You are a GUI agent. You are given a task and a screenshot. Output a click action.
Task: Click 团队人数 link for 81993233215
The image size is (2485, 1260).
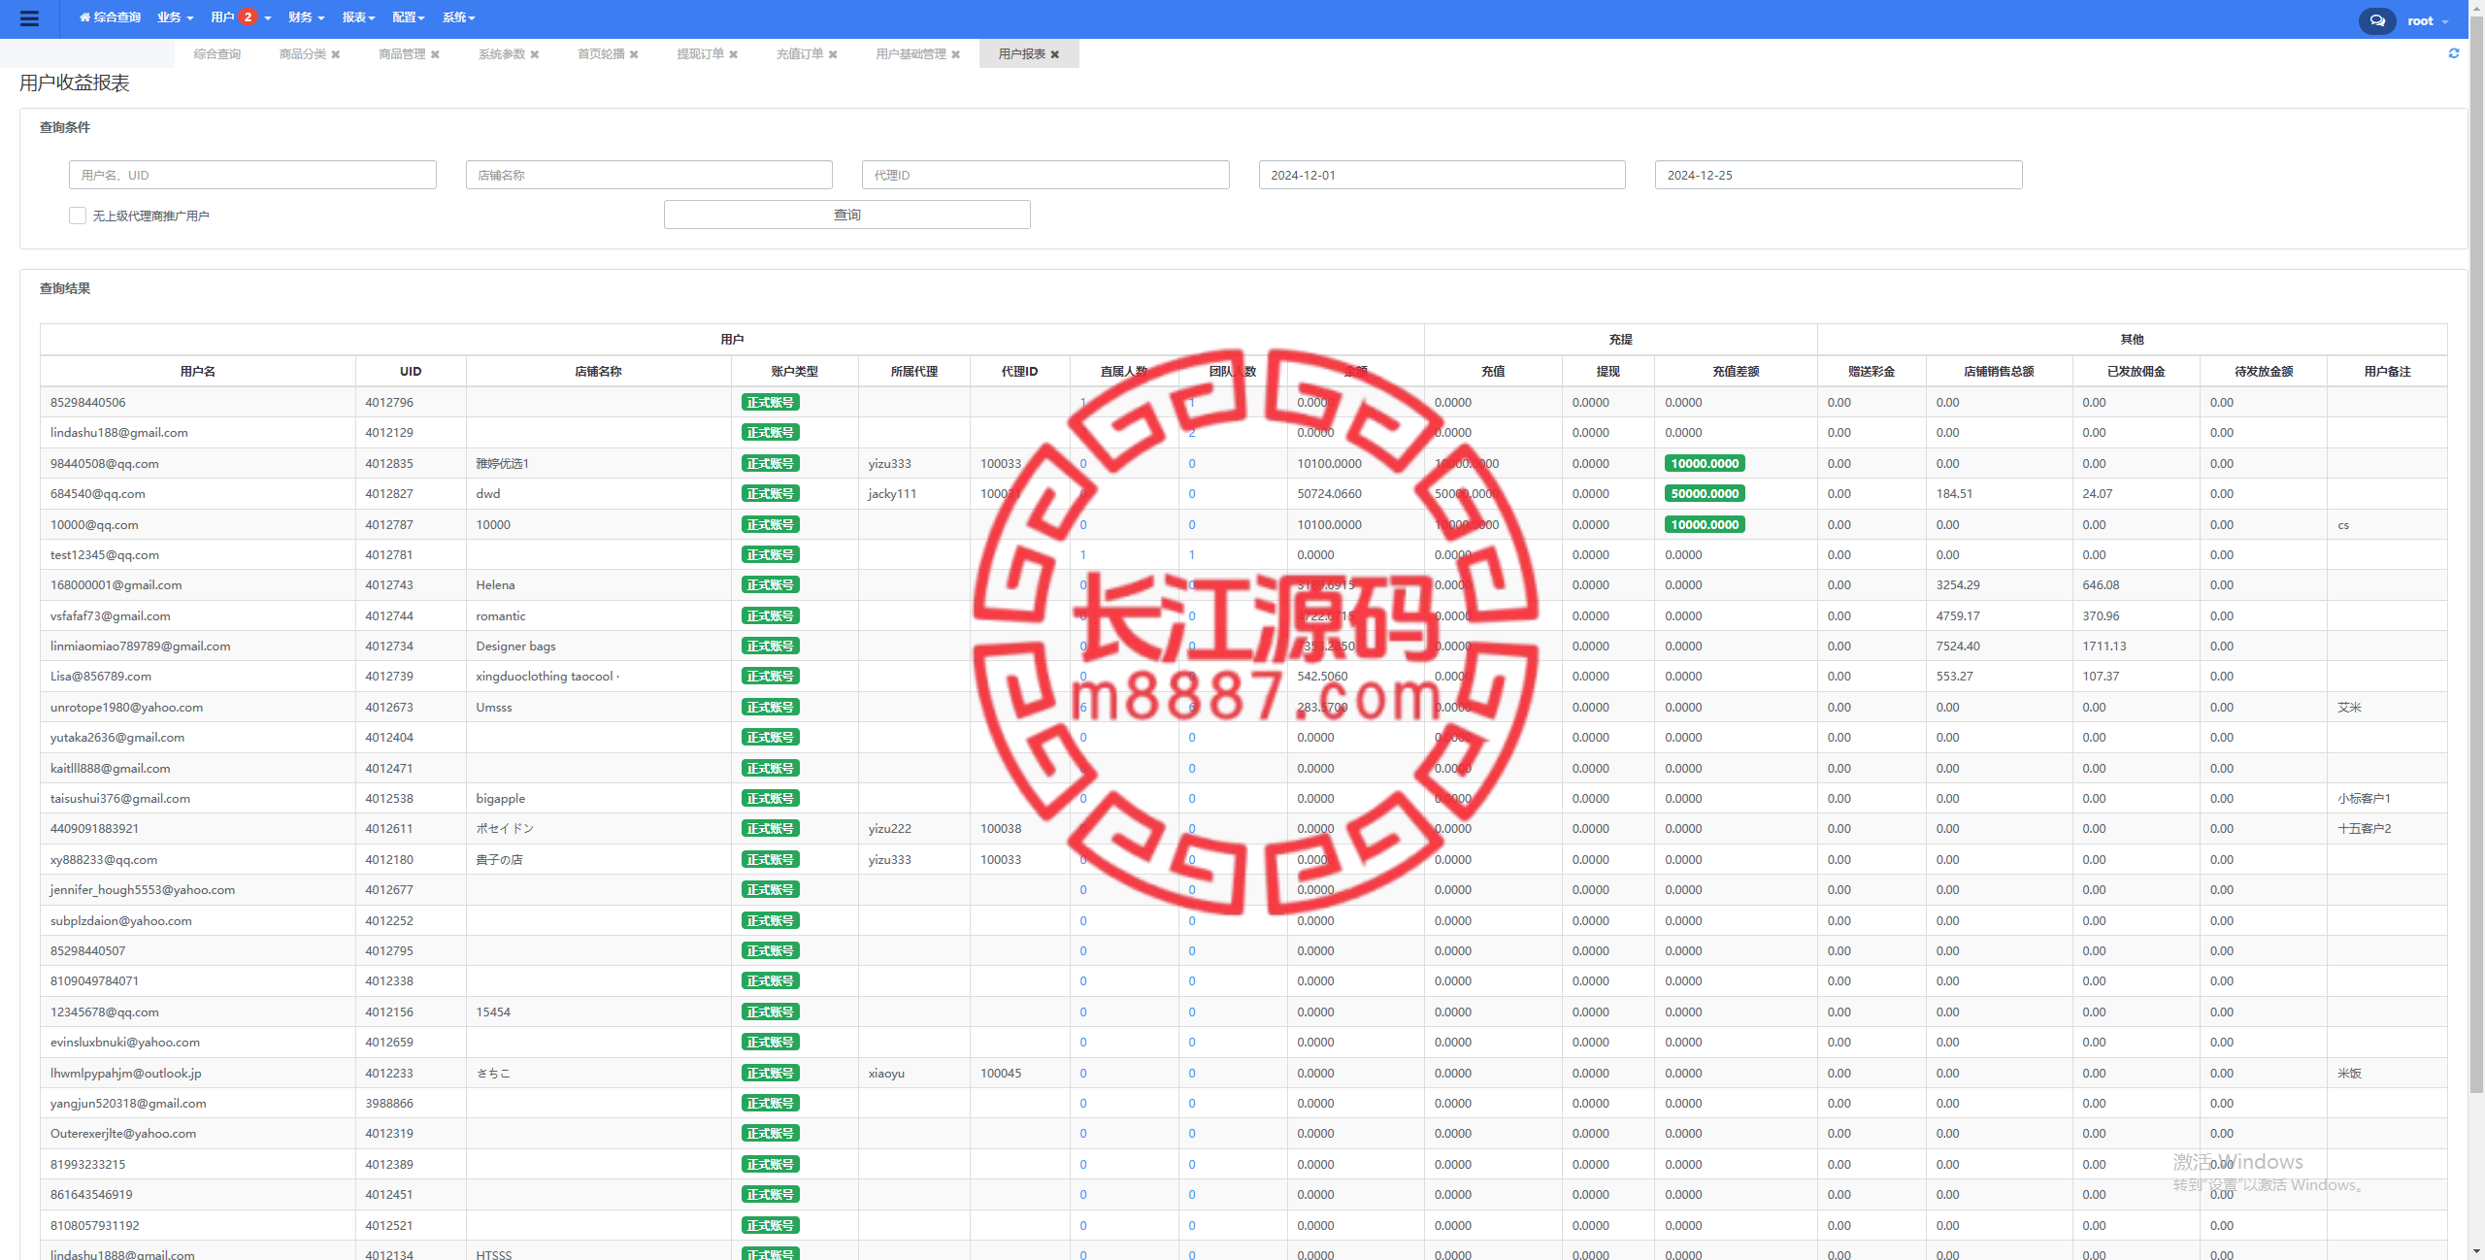click(x=1192, y=1164)
